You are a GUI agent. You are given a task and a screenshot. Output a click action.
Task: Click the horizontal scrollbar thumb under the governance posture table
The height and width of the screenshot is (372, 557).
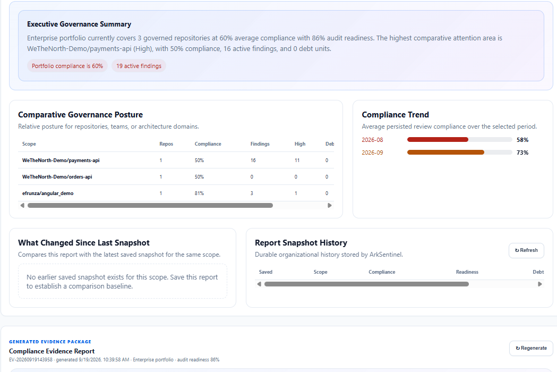pos(150,206)
